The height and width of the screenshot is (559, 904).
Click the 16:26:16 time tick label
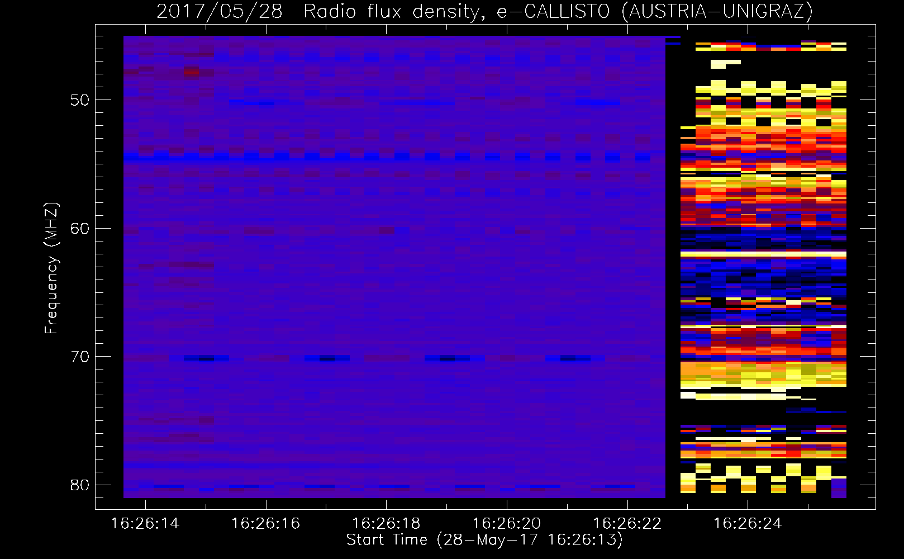point(265,524)
